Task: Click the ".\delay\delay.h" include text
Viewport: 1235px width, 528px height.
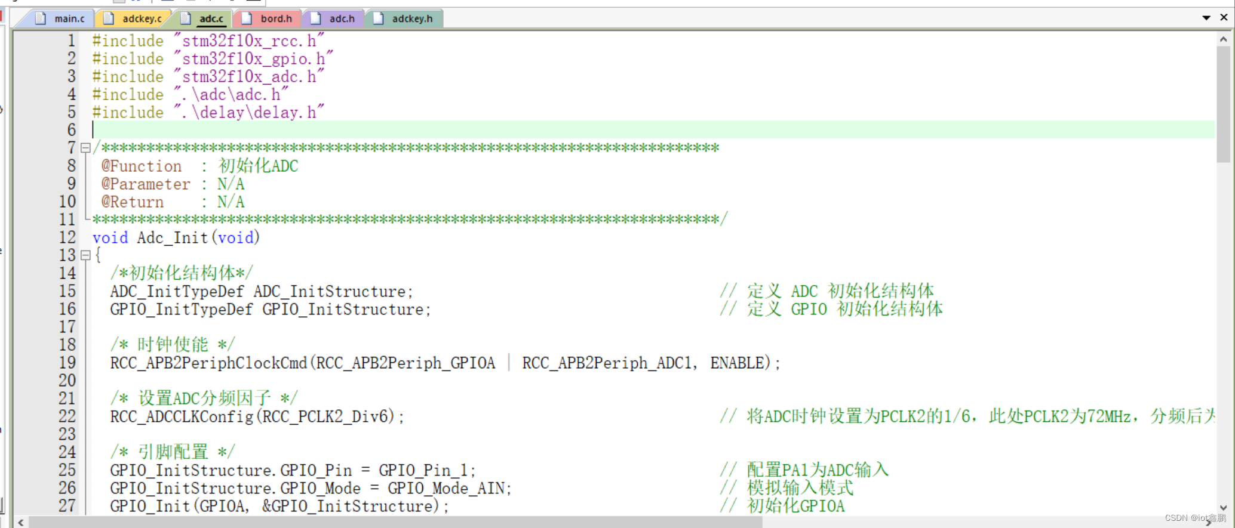Action: [249, 112]
